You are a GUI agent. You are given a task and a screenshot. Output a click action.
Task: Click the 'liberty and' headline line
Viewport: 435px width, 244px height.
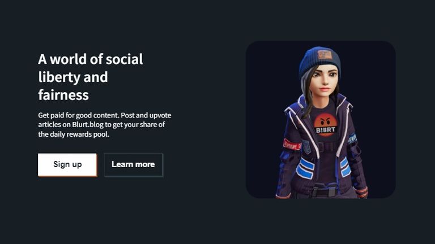tap(73, 77)
